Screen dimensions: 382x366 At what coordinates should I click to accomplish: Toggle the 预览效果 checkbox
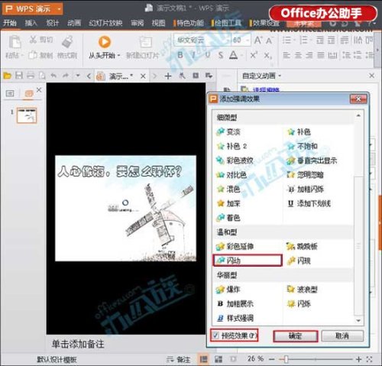[216, 335]
